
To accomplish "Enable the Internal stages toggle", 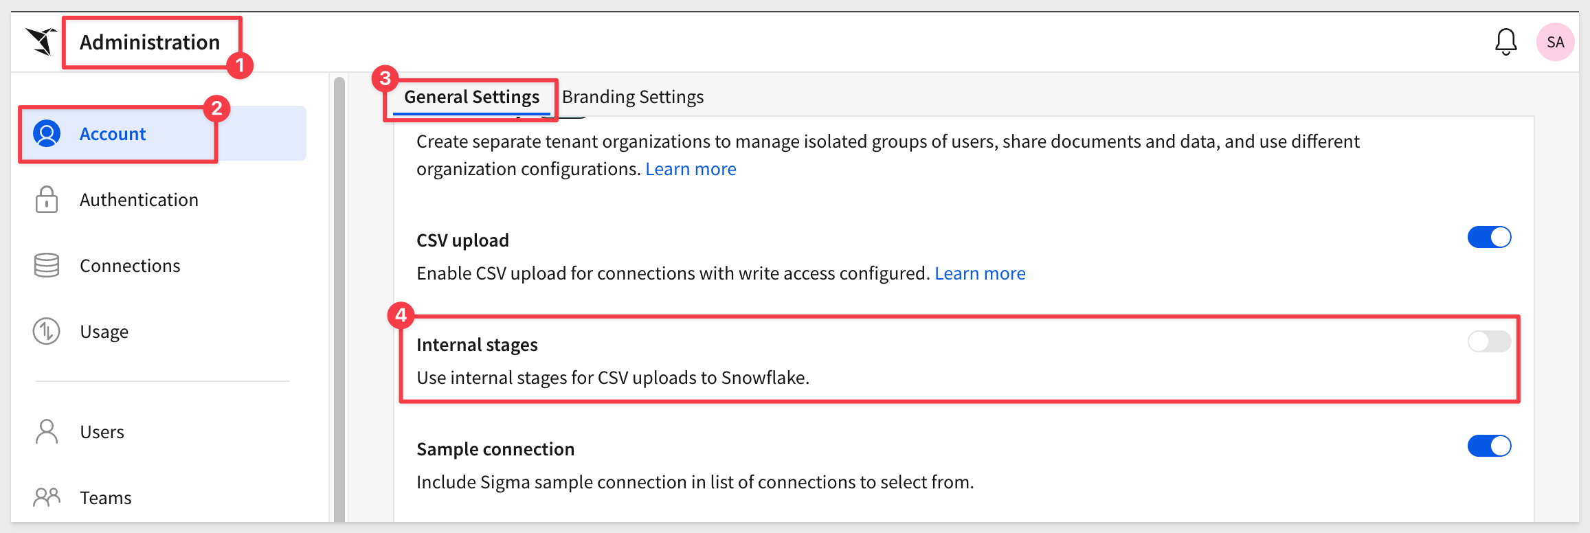I will click(1489, 341).
